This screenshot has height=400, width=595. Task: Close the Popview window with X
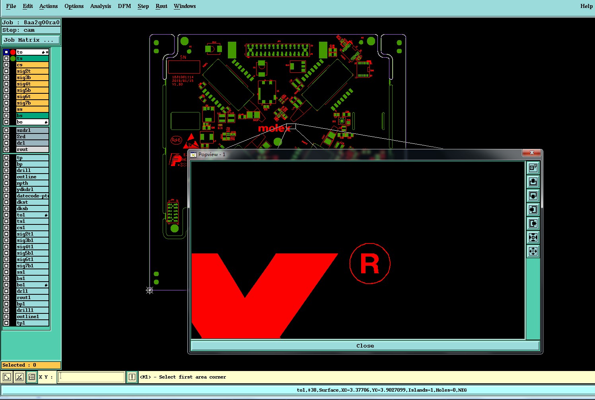[x=532, y=153]
